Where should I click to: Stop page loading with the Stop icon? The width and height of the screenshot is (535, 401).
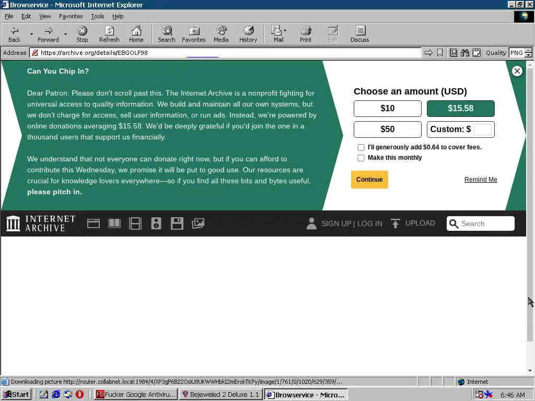click(x=82, y=34)
